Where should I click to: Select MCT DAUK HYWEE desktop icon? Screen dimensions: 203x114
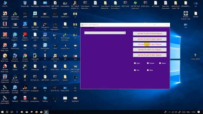75,5
